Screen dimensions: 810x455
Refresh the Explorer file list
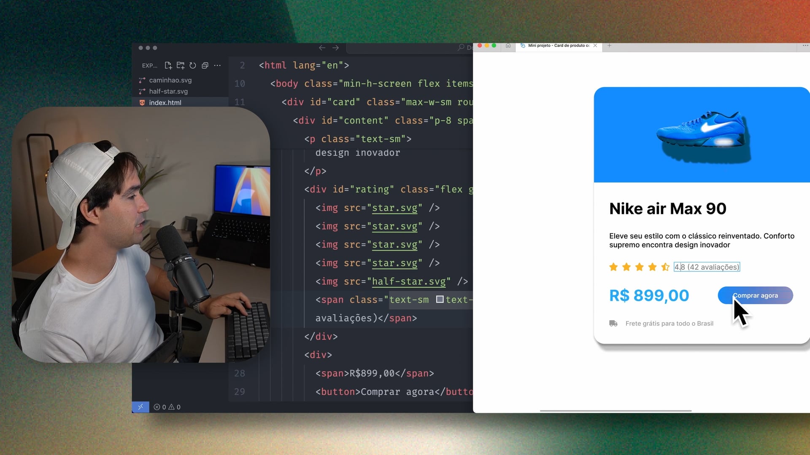193,65
